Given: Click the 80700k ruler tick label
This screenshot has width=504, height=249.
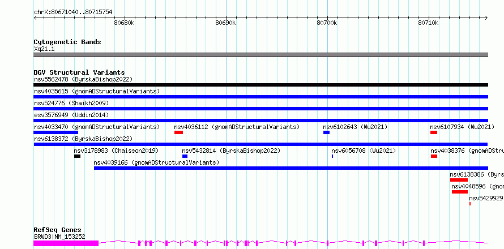Looking at the screenshot, I should point(327,23).
